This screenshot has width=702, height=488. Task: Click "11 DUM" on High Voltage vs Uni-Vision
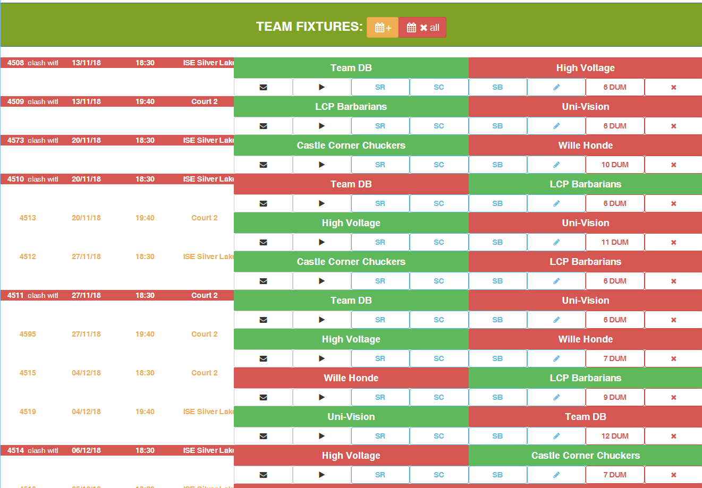pyautogui.click(x=615, y=242)
